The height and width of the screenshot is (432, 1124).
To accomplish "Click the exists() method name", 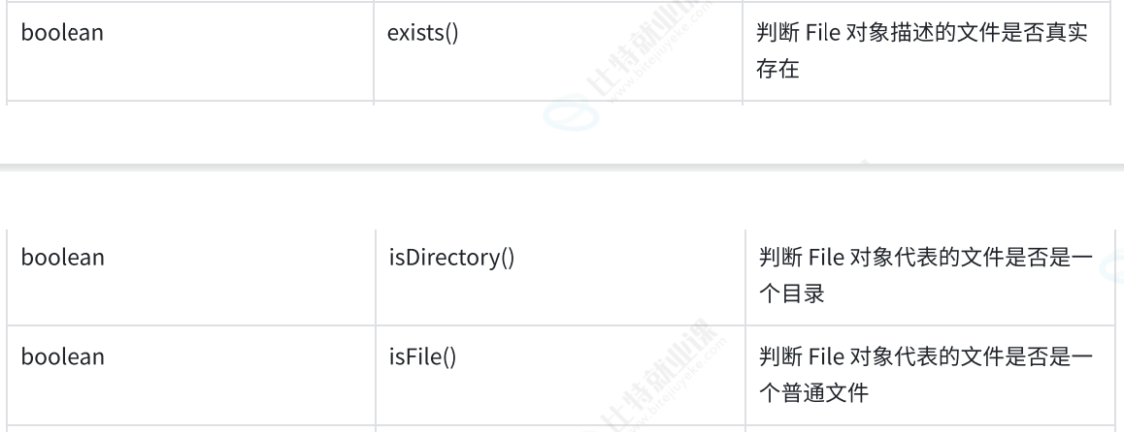I will click(x=422, y=33).
